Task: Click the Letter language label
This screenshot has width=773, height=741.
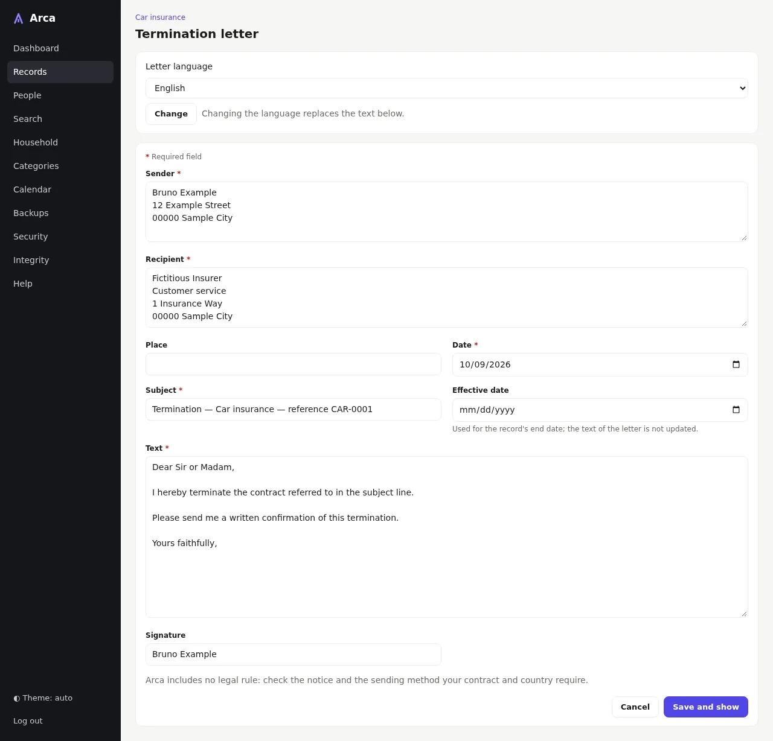Action: click(179, 66)
